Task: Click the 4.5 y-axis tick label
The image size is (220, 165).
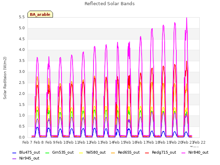Action: (x=22, y=39)
